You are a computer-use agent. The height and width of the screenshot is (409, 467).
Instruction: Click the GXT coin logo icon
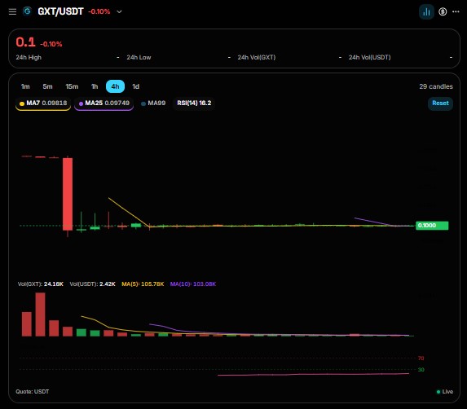point(27,11)
